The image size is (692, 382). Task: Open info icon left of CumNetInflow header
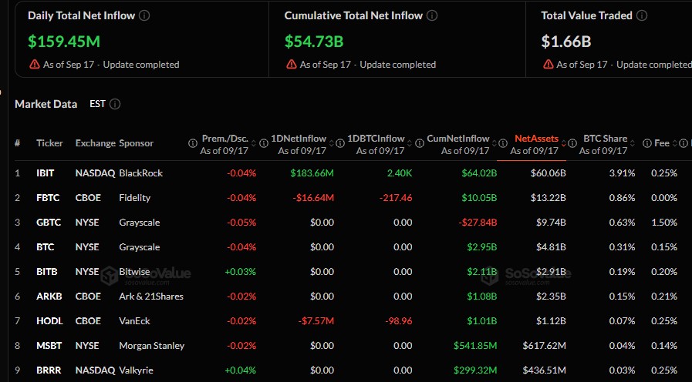[x=419, y=143]
